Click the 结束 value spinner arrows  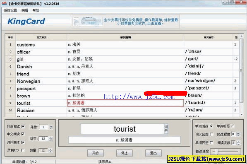click(51, 139)
